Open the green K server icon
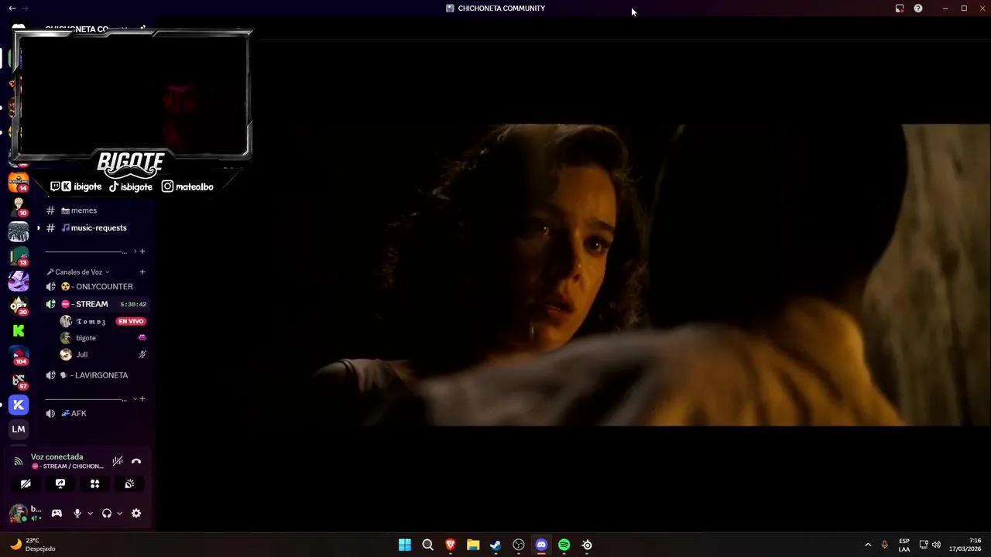The height and width of the screenshot is (557, 991). click(19, 330)
